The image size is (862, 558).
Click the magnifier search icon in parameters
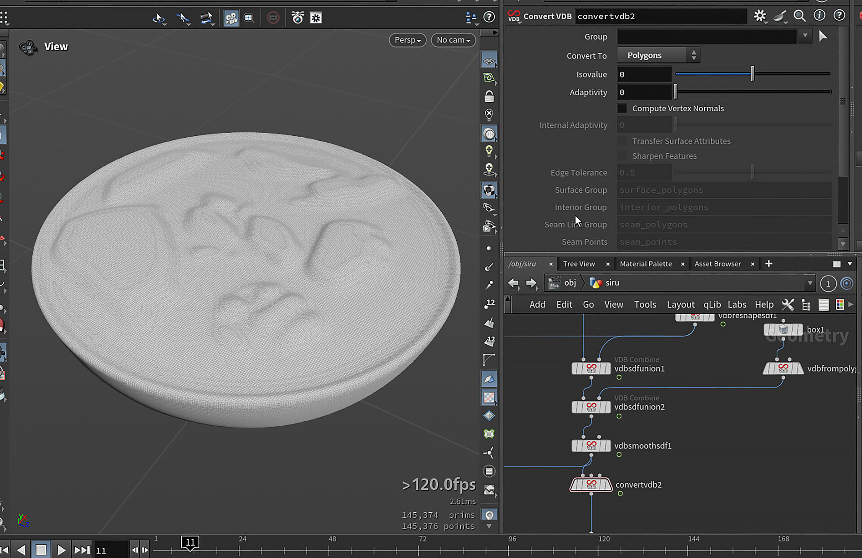(x=799, y=16)
